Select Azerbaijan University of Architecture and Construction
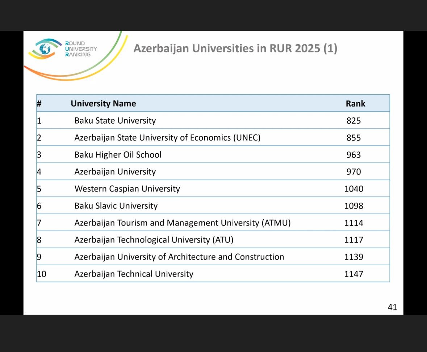The width and height of the screenshot is (427, 352). click(179, 257)
